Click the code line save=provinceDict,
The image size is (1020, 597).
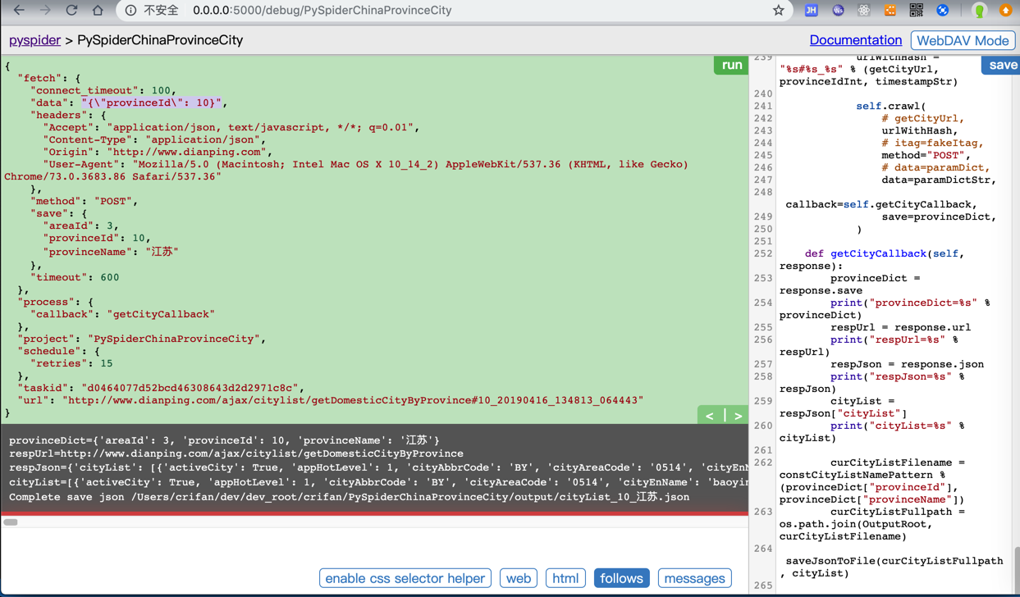[939, 216]
